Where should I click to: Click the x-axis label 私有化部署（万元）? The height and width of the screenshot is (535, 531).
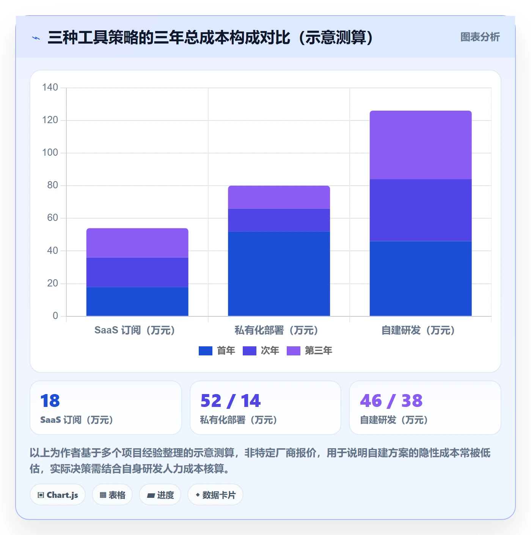(x=276, y=330)
